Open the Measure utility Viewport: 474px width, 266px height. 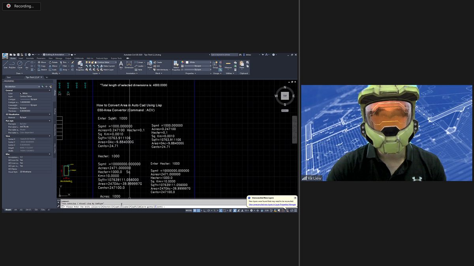(228, 65)
